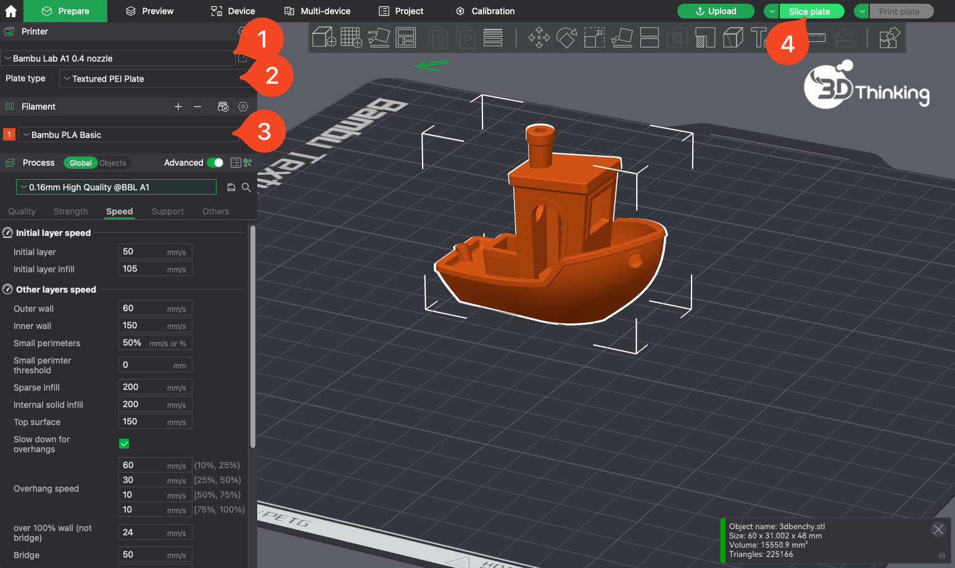Click the Print plate button
Viewport: 955px width, 568px height.
901,11
